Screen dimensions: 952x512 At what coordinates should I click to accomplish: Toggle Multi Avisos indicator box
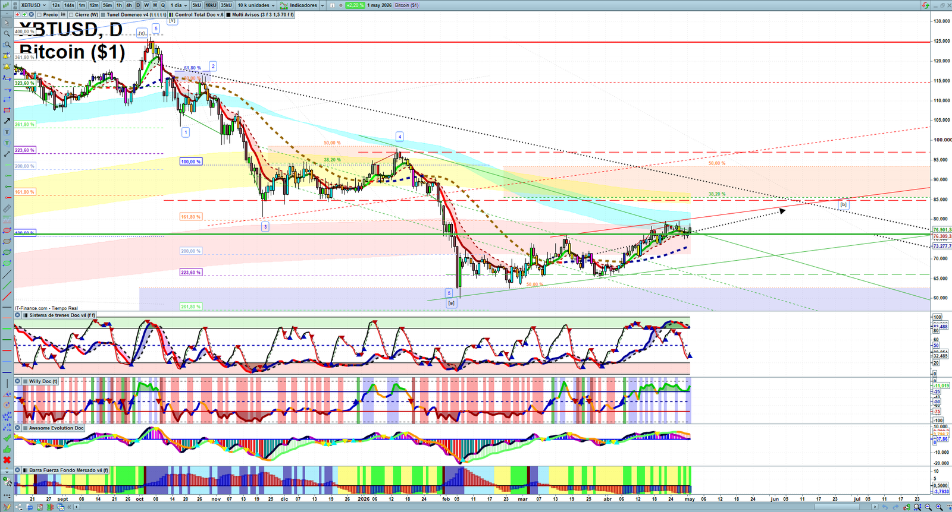pos(228,14)
